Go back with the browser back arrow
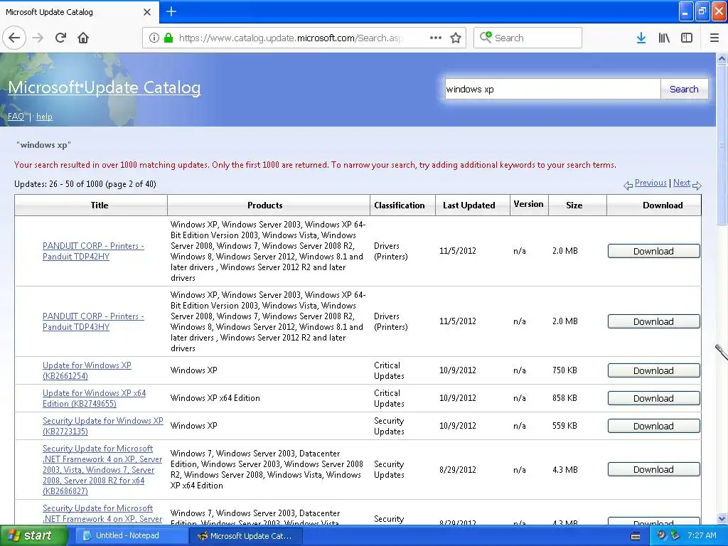The height and width of the screenshot is (546, 728). coord(14,38)
